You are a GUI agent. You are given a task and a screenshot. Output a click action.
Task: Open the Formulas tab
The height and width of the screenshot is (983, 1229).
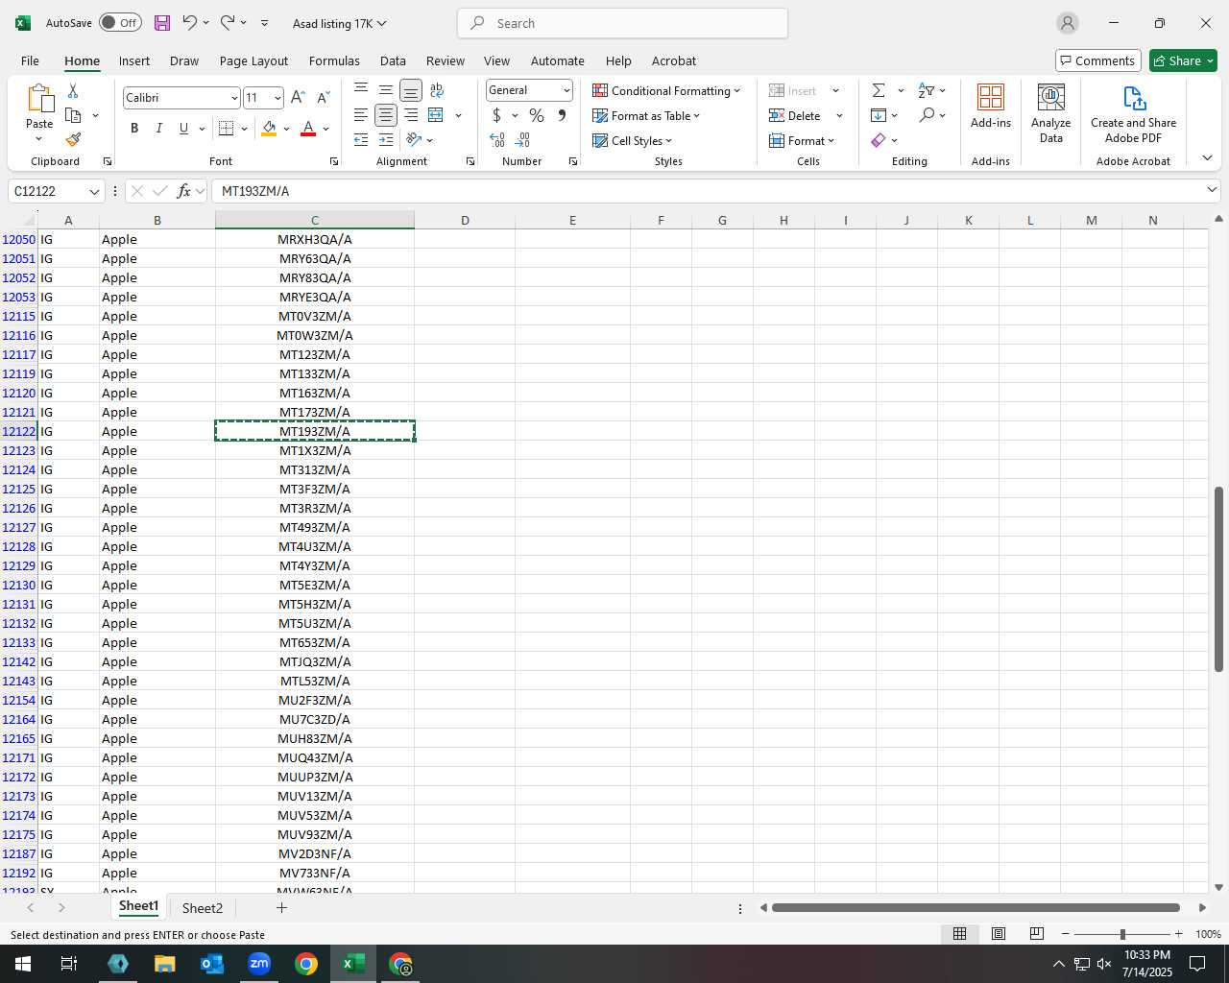(x=334, y=60)
